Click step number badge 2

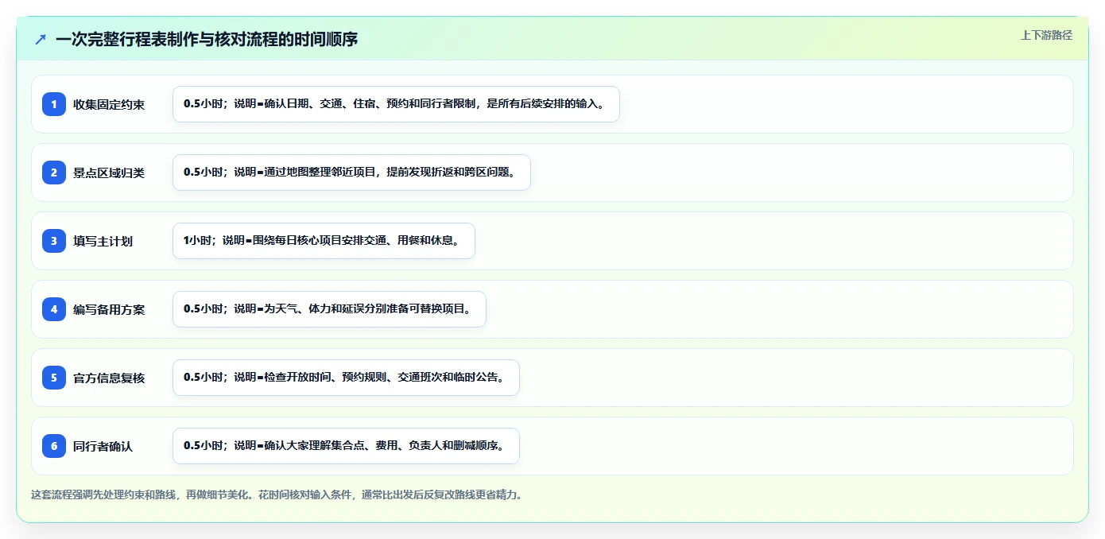tap(54, 173)
